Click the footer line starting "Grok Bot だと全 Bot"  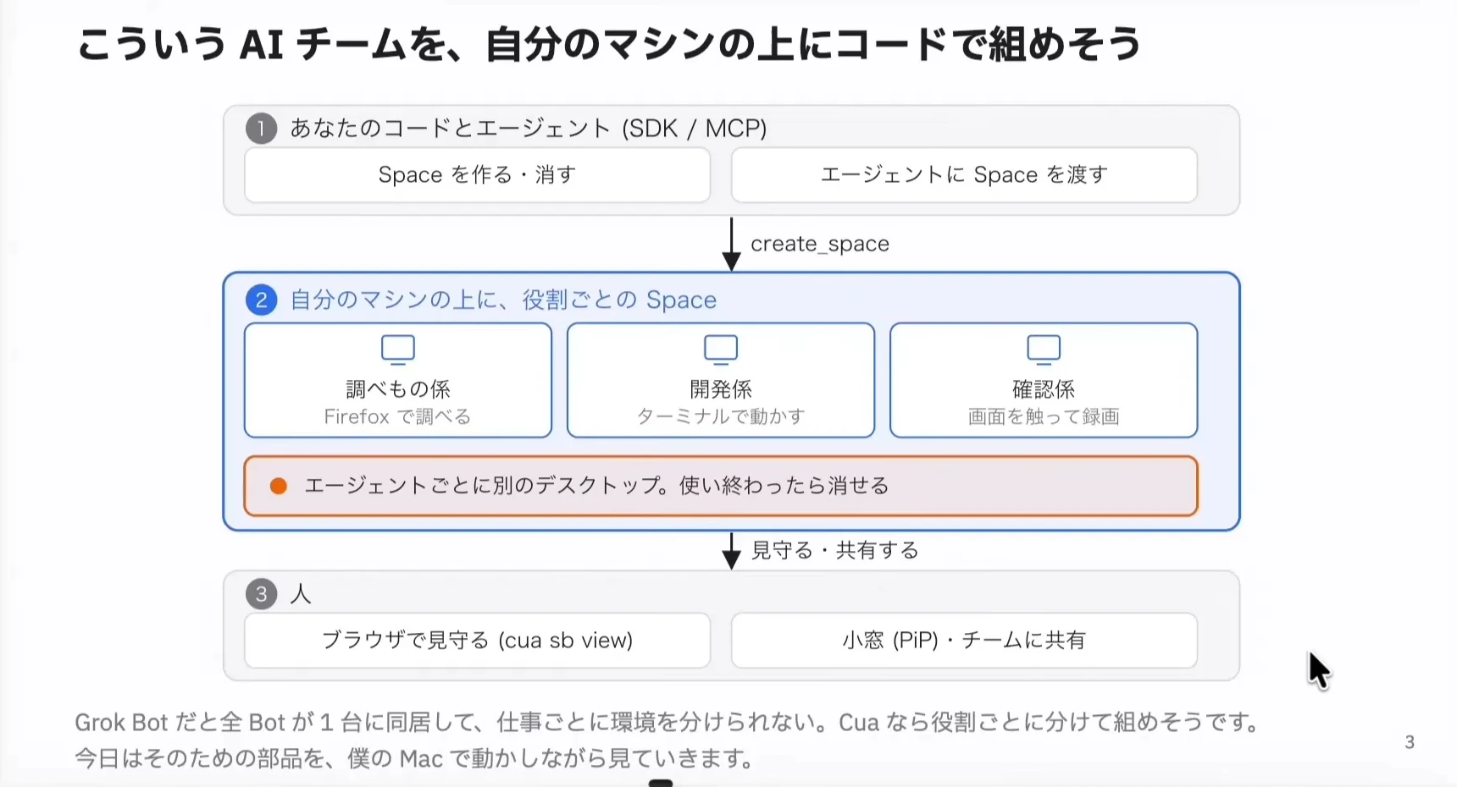[x=668, y=723]
